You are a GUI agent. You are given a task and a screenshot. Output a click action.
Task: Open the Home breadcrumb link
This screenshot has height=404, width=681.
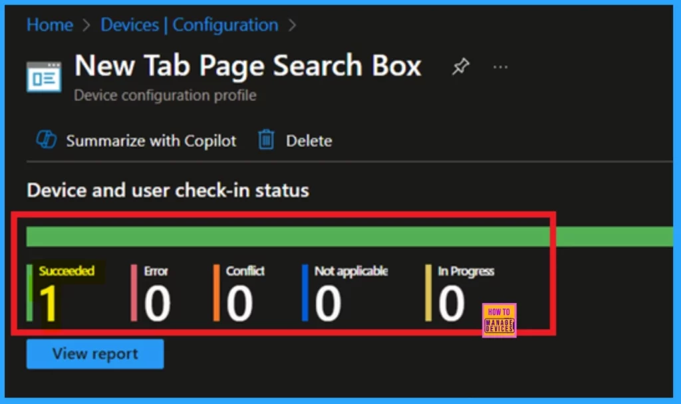pos(49,25)
